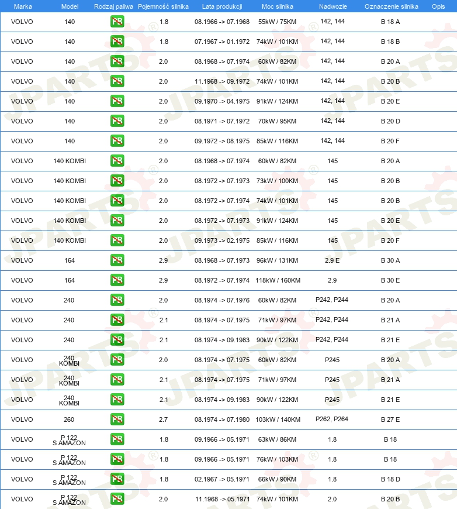457x509 pixels.
Task: Click the Nadwozie column header
Action: [333, 6]
